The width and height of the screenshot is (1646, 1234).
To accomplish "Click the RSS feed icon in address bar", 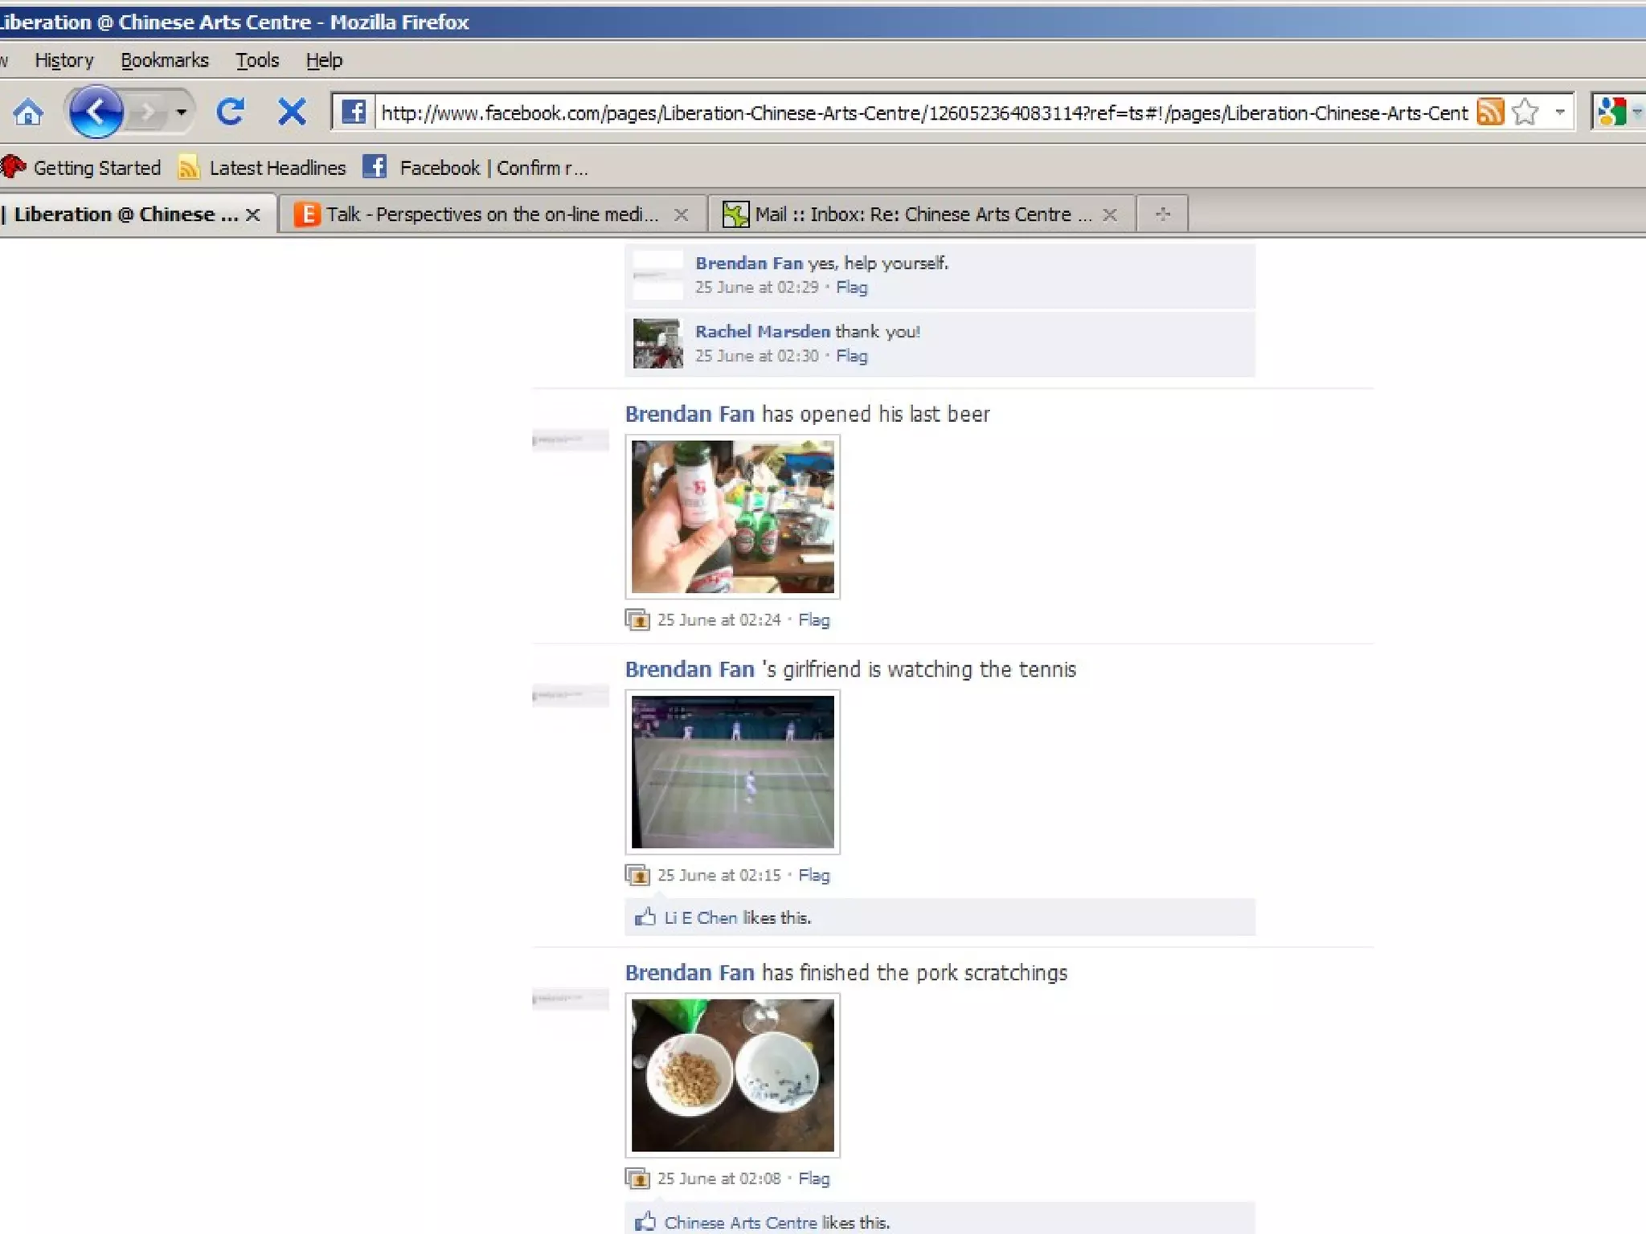I will coord(1489,112).
